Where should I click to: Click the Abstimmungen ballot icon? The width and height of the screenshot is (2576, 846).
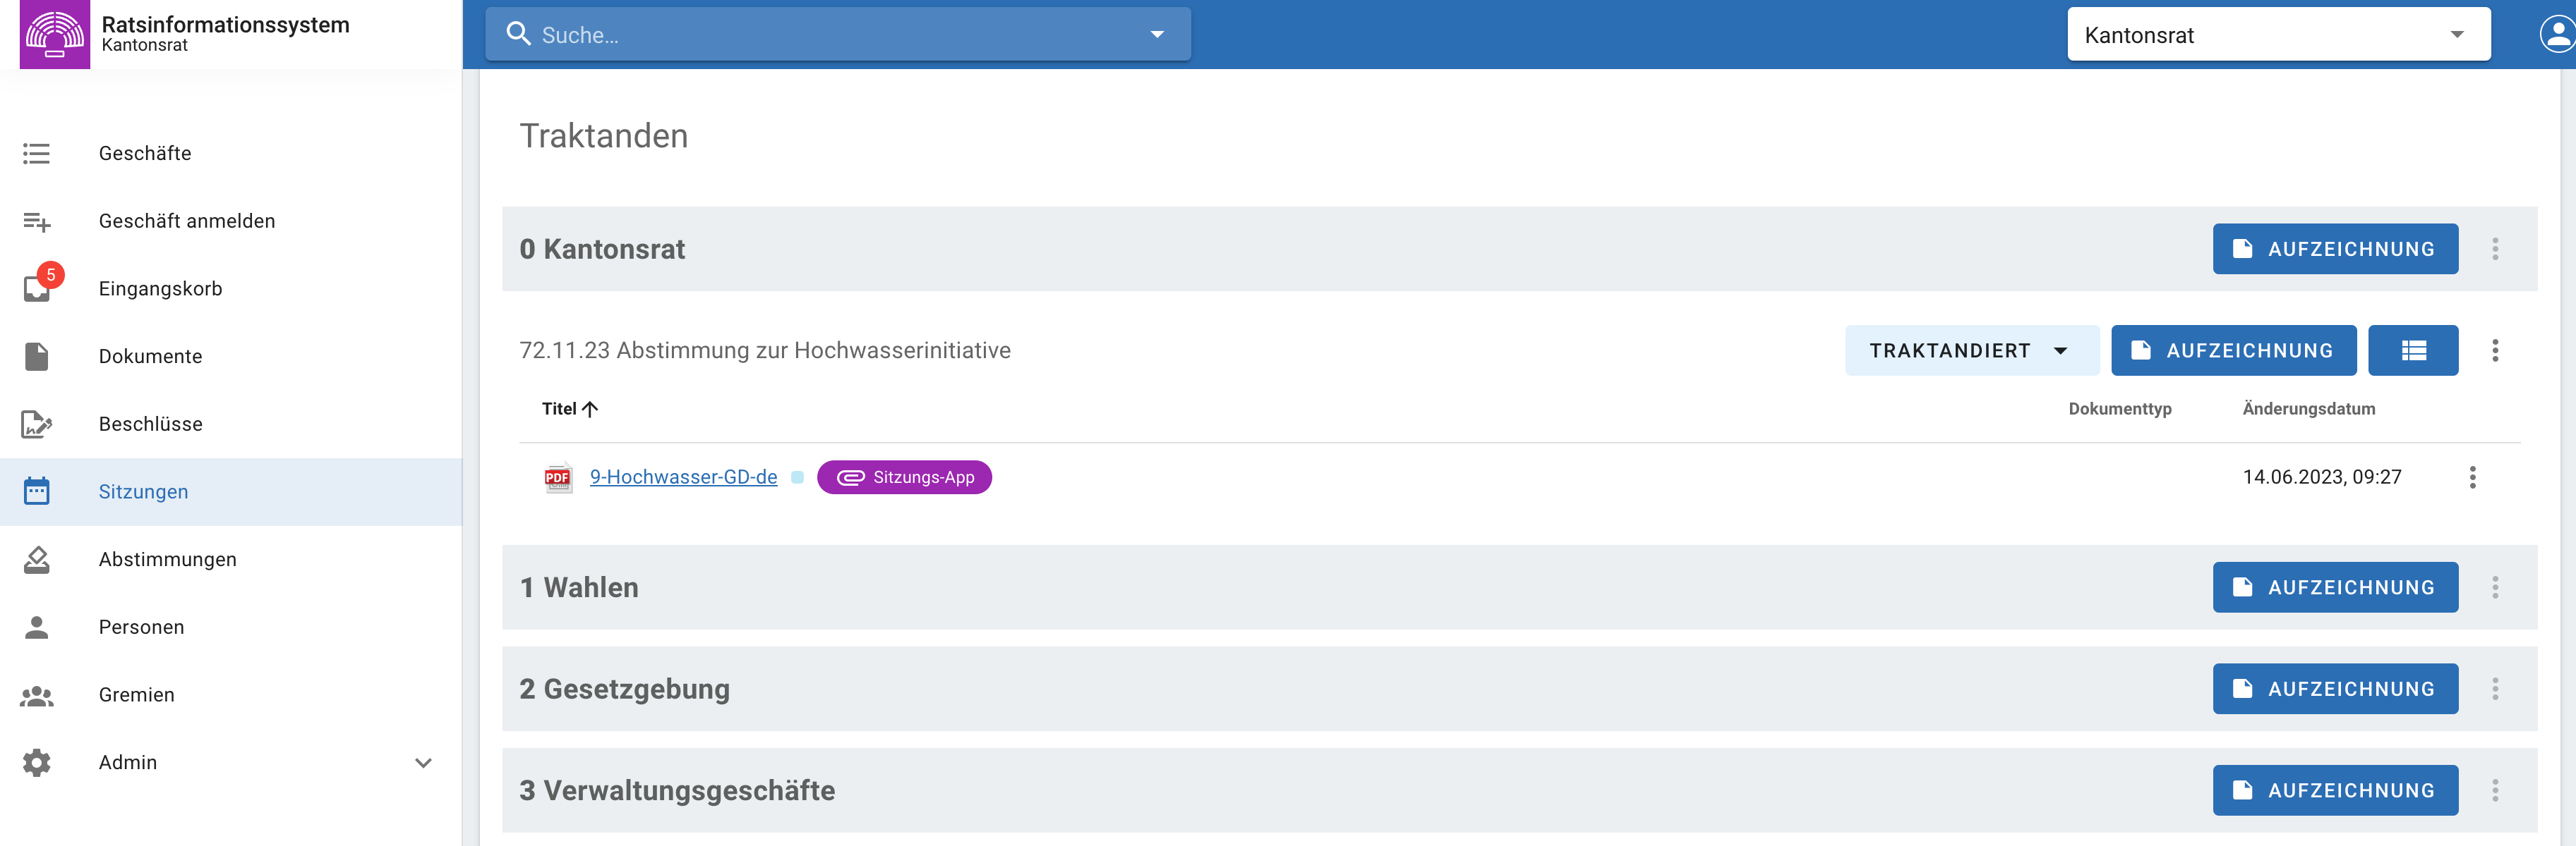click(37, 559)
